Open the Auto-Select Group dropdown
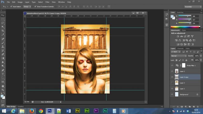The height and width of the screenshot is (114, 203). tap(27, 6)
